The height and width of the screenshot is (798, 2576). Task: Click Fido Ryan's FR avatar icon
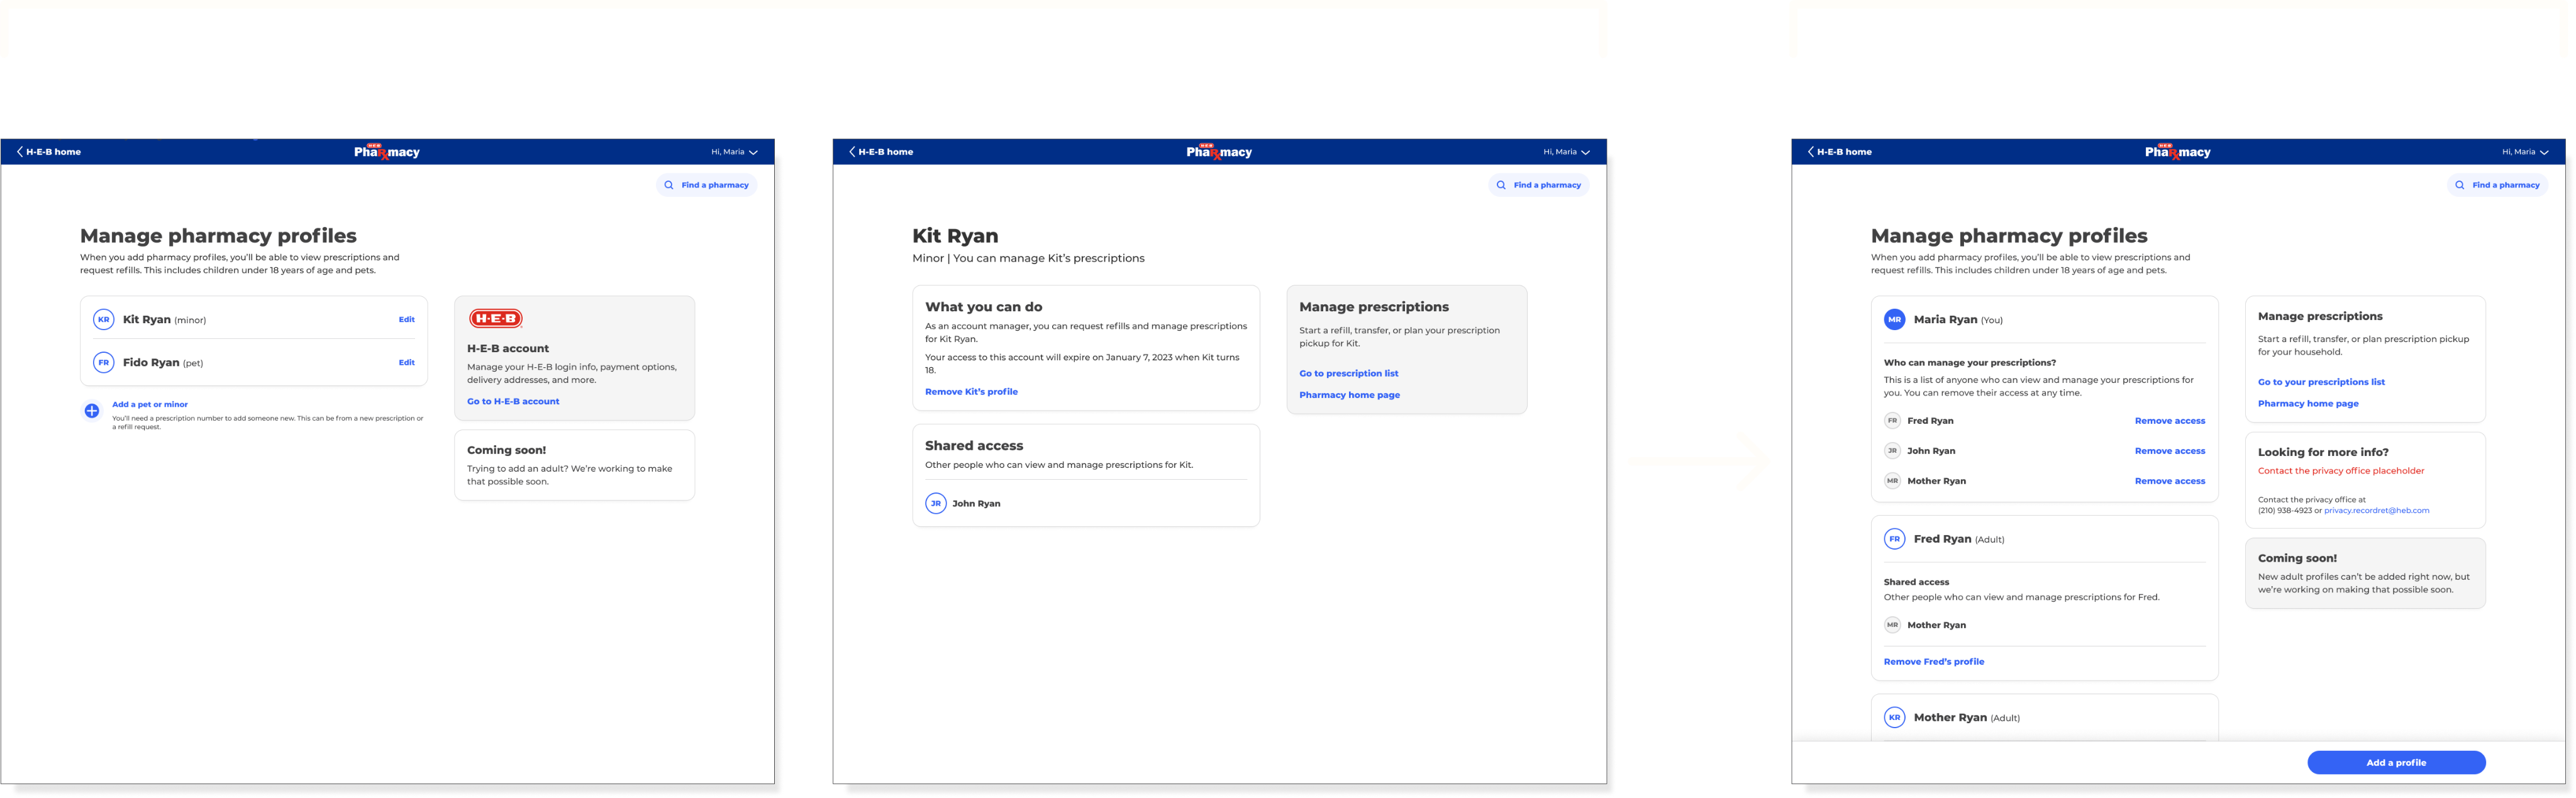pyautogui.click(x=103, y=363)
